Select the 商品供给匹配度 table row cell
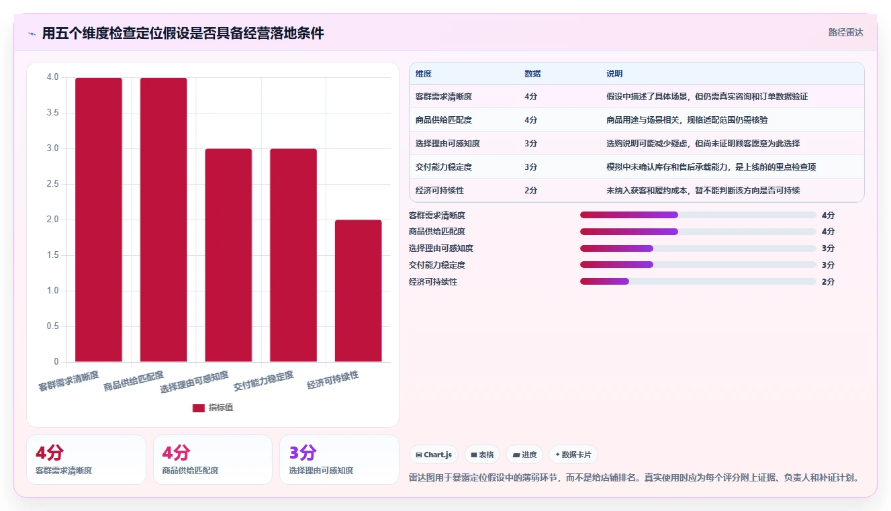This screenshot has height=511, width=891. pos(444,120)
